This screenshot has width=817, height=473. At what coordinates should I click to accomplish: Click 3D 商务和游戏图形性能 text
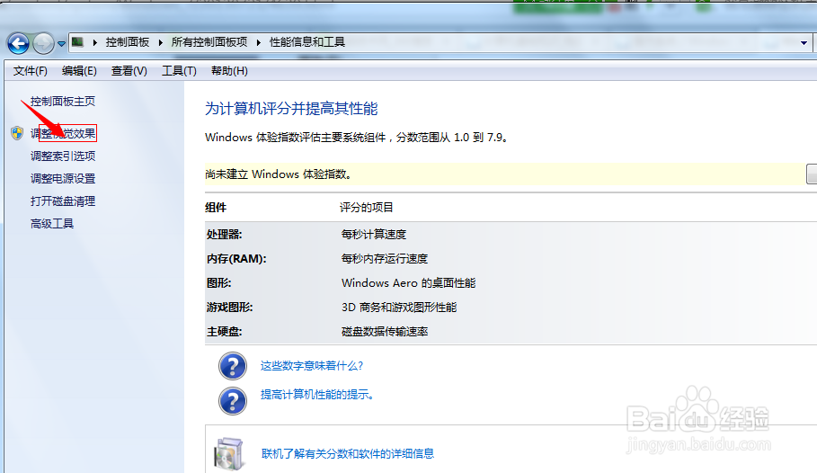pyautogui.click(x=399, y=308)
